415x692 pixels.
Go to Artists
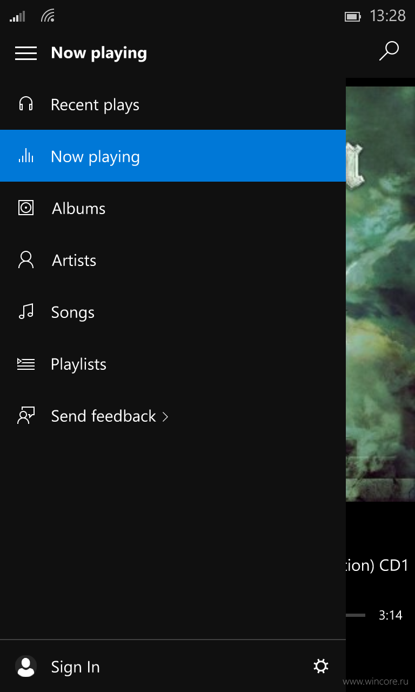click(173, 260)
